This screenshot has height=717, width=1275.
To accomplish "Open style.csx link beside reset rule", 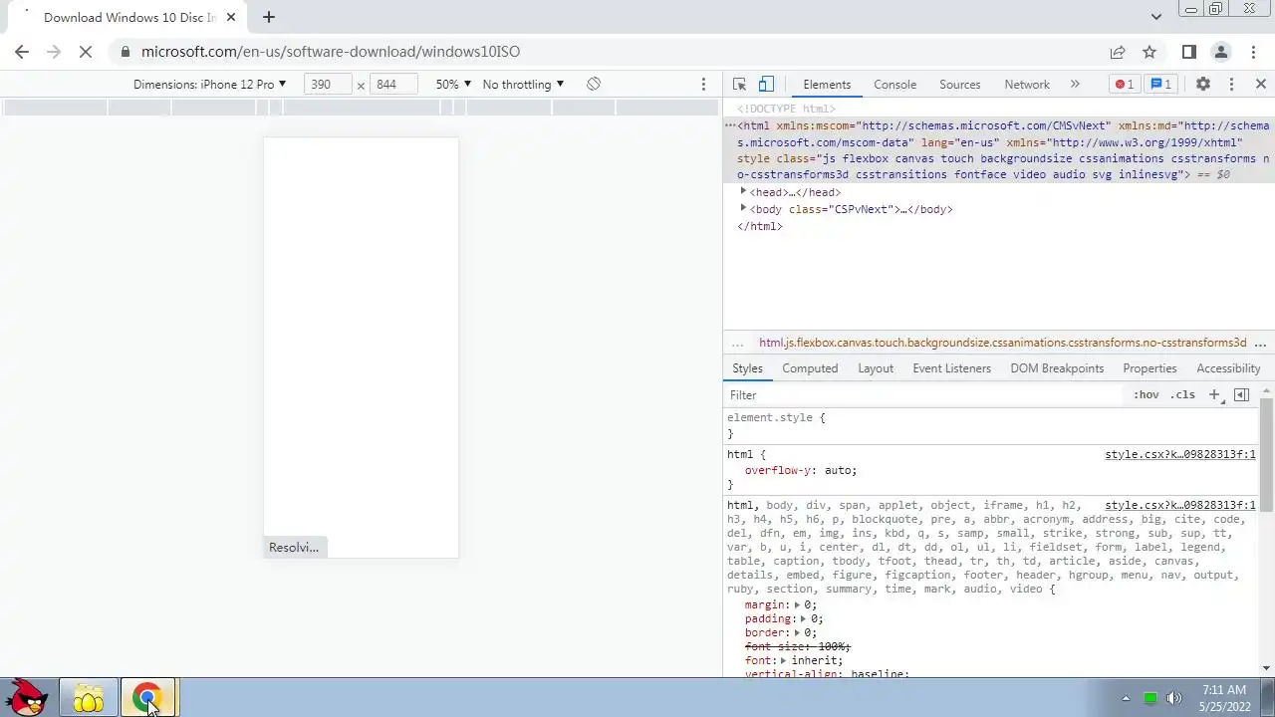I will coord(1180,505).
